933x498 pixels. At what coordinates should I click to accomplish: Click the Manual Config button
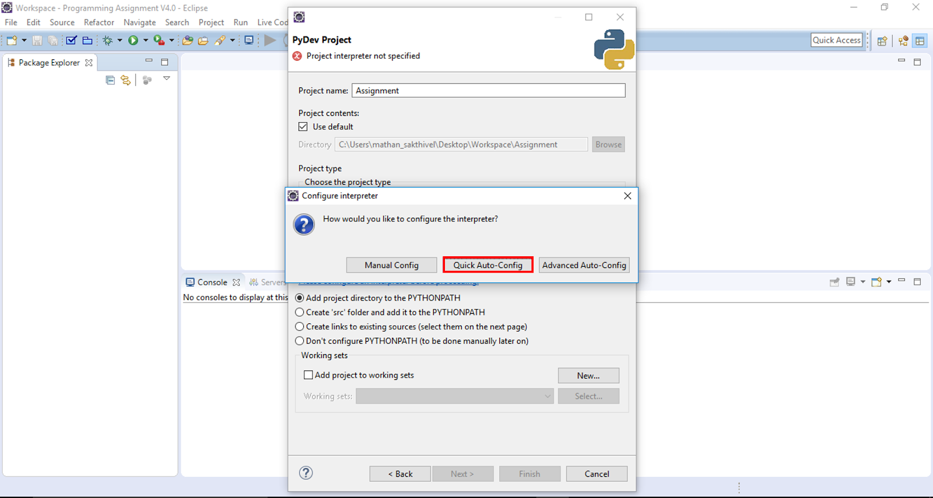[x=391, y=265]
